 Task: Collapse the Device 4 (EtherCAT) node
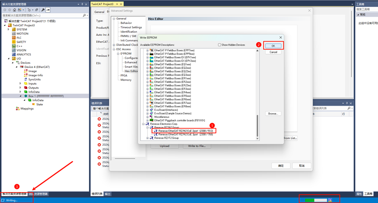[17, 67]
